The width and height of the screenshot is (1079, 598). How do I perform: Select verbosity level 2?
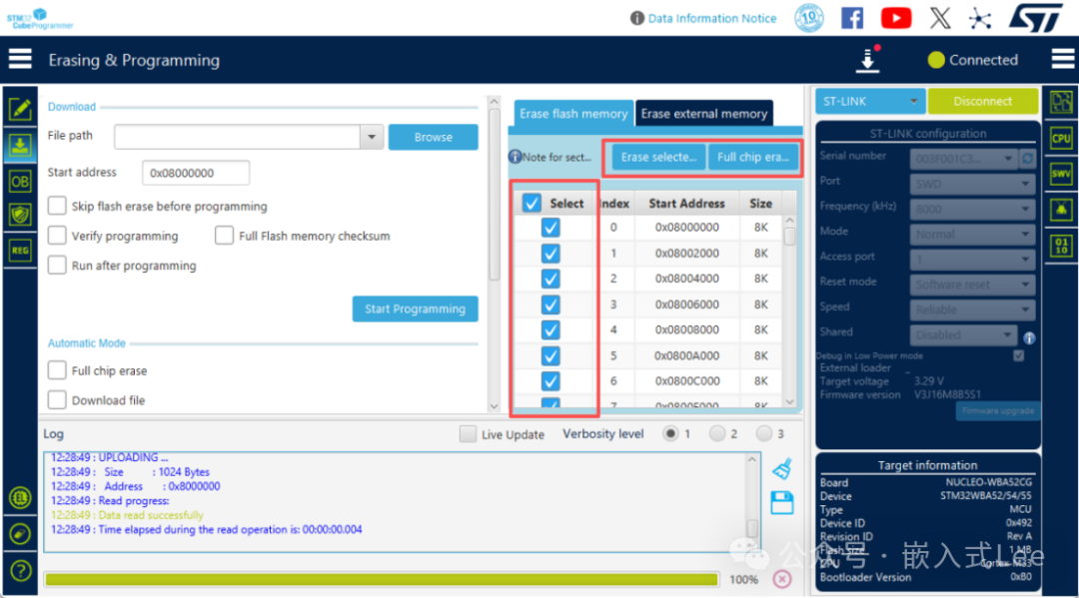(x=717, y=433)
